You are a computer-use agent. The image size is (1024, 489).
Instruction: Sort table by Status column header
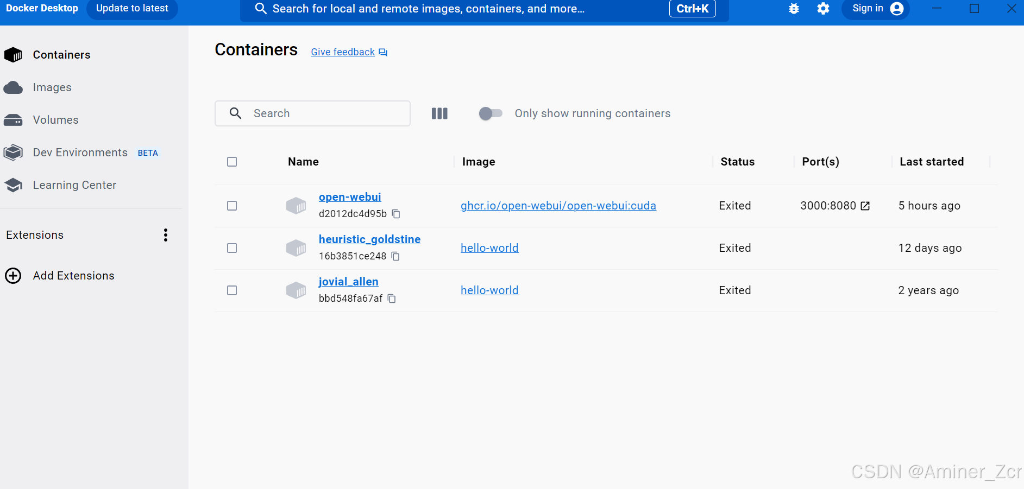tap(737, 162)
